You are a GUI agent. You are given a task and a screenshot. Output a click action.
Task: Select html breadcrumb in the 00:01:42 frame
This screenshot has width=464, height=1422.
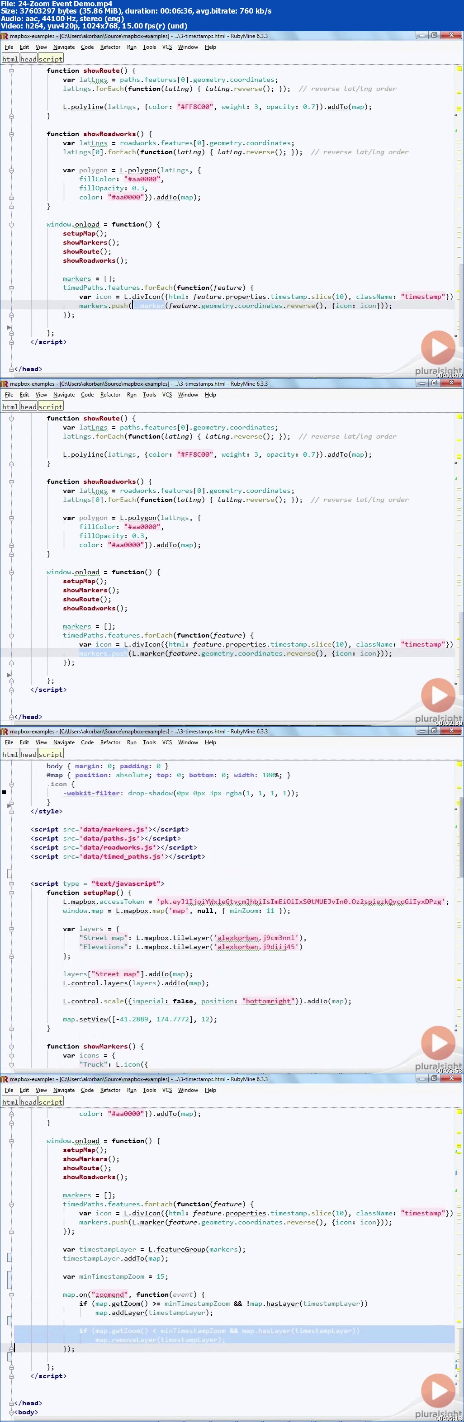[10, 59]
